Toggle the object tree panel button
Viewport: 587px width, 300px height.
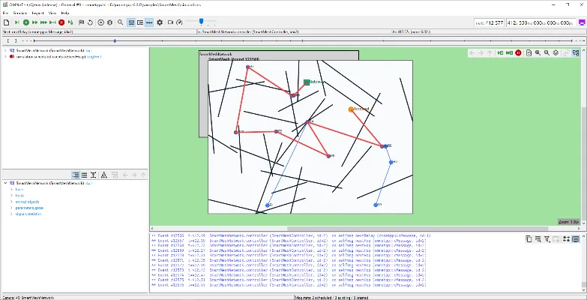coord(140,22)
